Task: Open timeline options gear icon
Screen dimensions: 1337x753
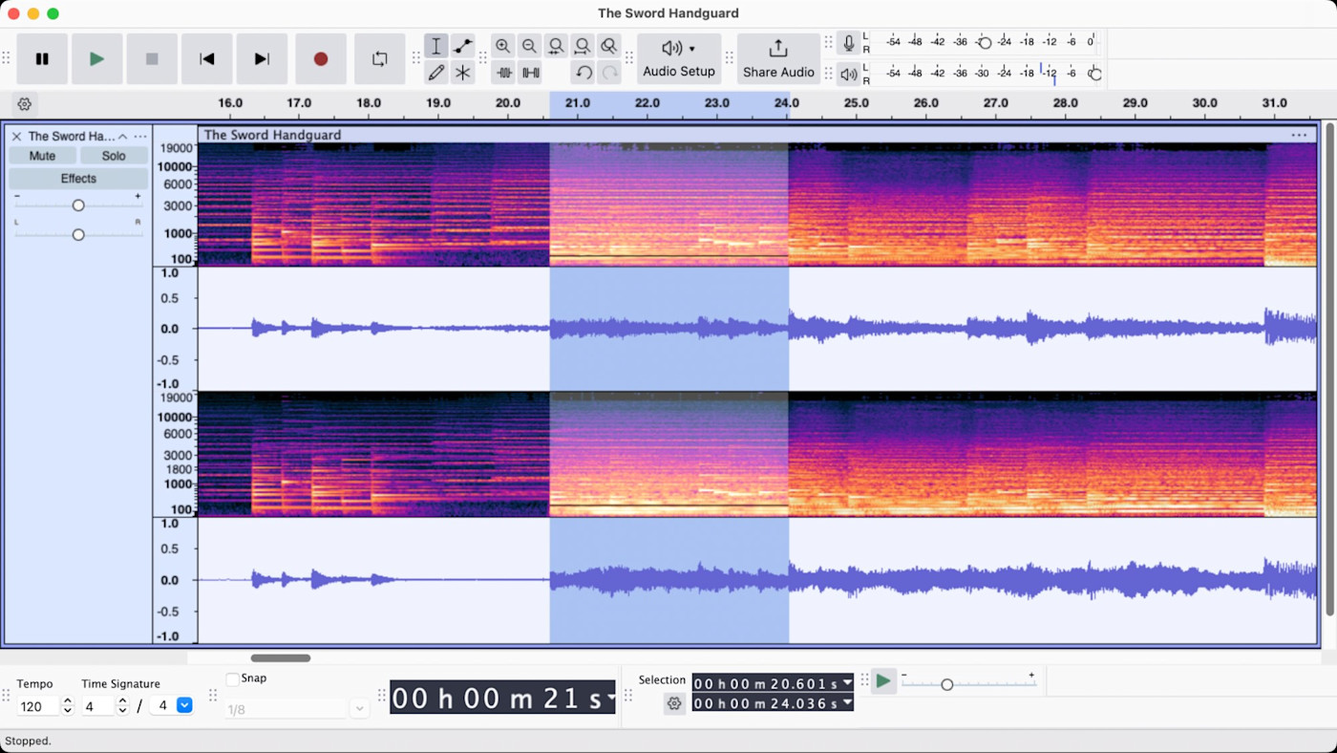Action: pyautogui.click(x=25, y=104)
